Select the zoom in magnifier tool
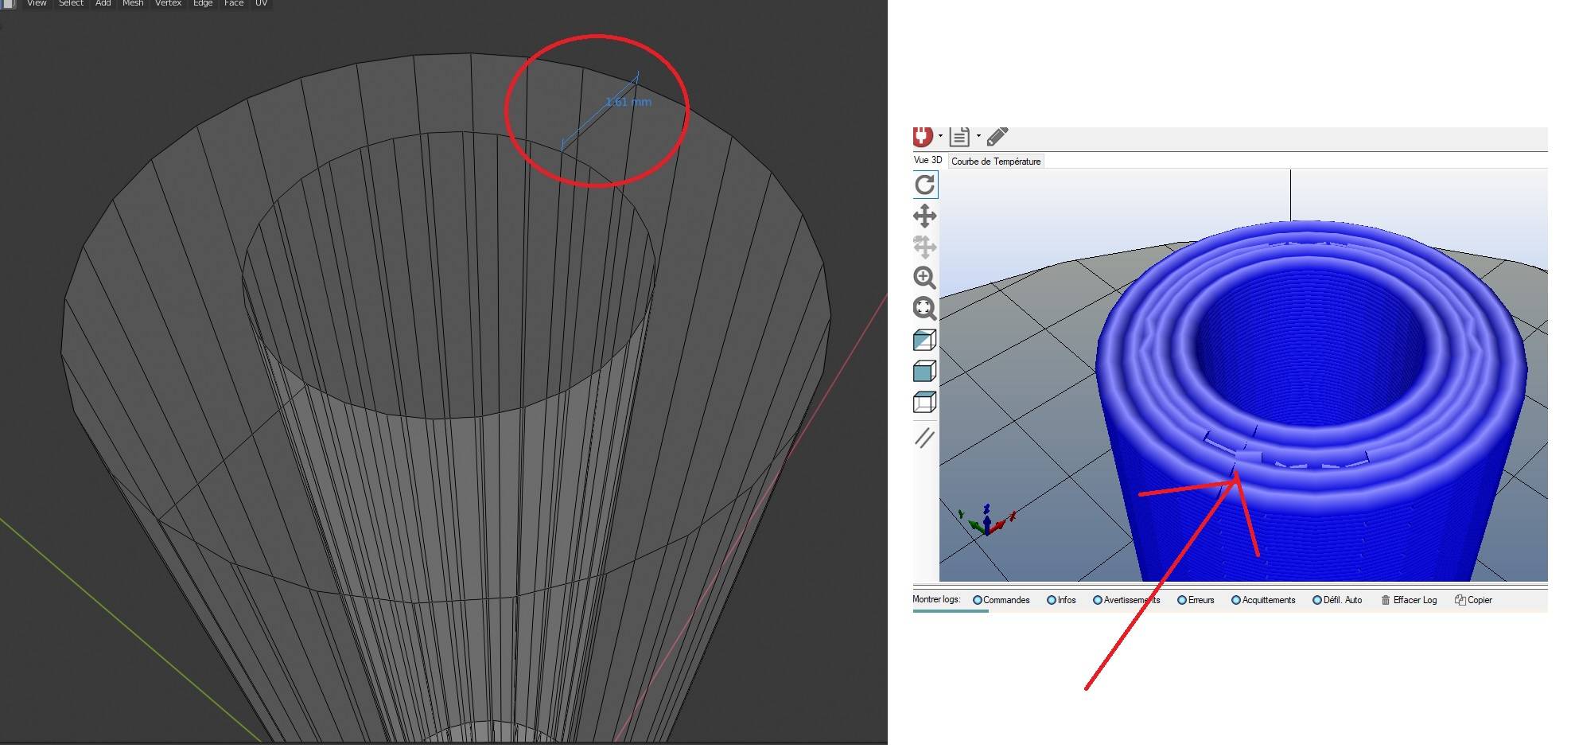Screen dimensions: 1575x748 (x=924, y=278)
